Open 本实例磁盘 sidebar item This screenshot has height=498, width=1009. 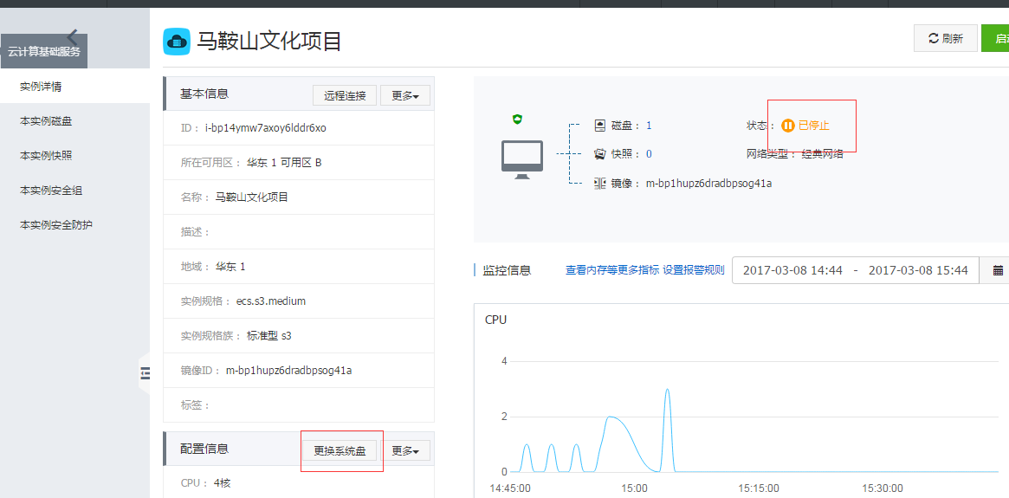(x=74, y=121)
